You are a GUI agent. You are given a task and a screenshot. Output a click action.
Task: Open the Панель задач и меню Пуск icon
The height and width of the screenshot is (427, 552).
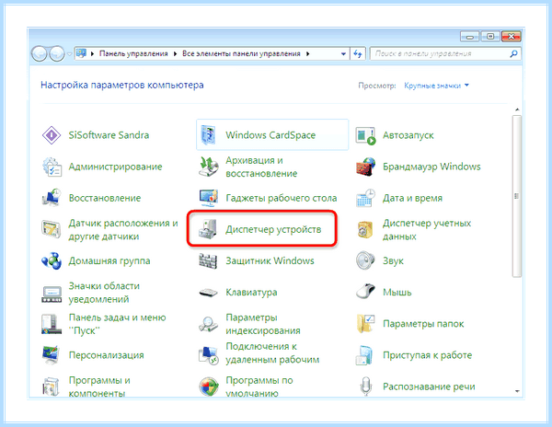coord(52,324)
